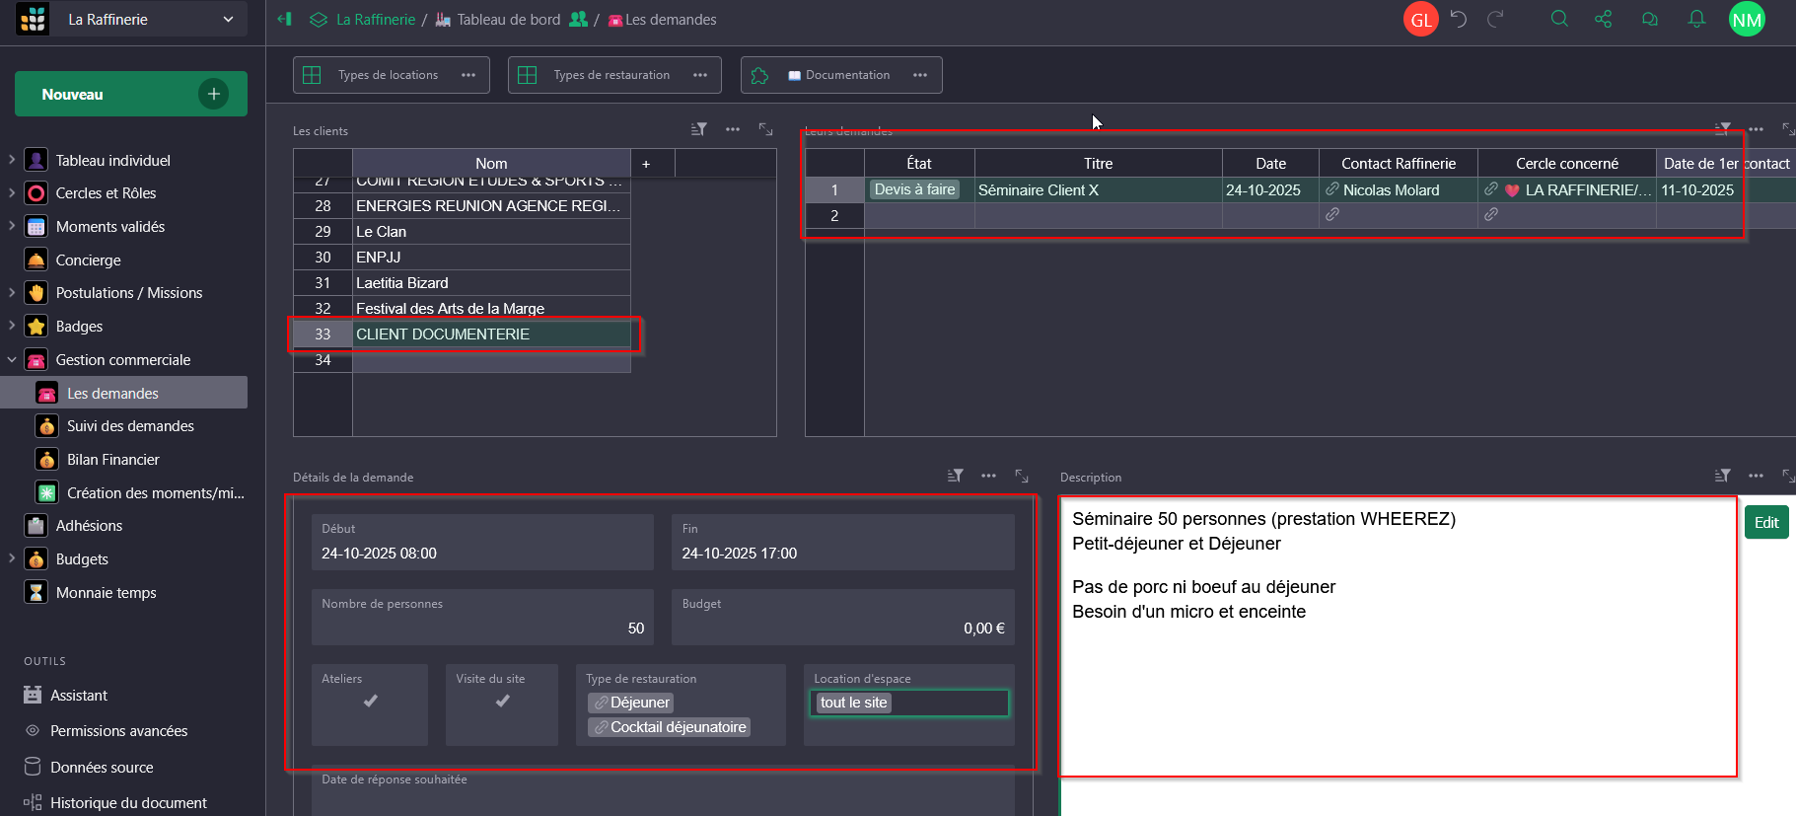Open the share icon in top bar
The width and height of the screenshot is (1796, 816).
tap(1603, 19)
